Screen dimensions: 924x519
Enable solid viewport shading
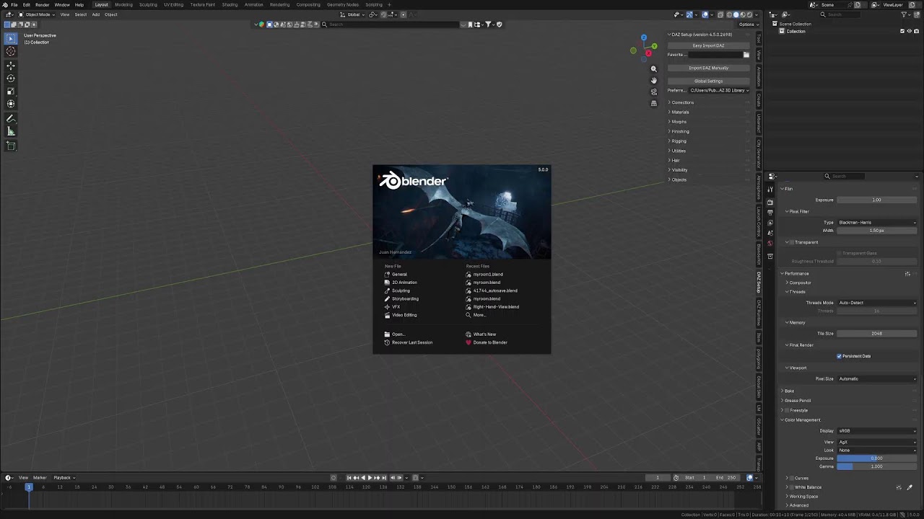pos(736,14)
